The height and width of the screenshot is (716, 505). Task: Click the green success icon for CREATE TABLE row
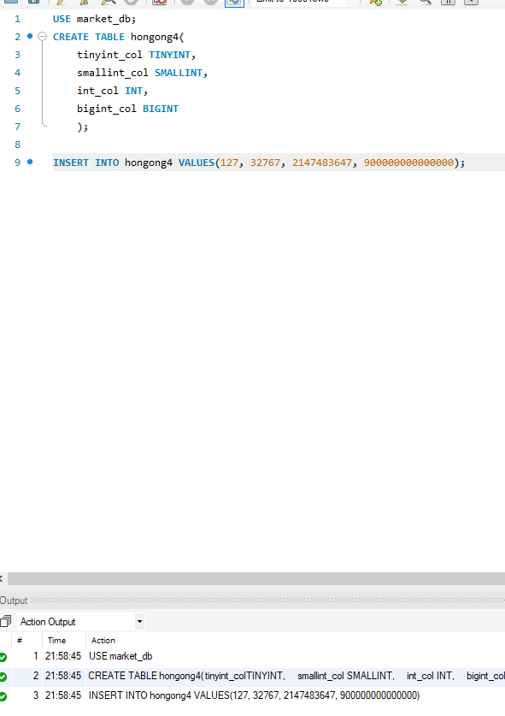3,677
